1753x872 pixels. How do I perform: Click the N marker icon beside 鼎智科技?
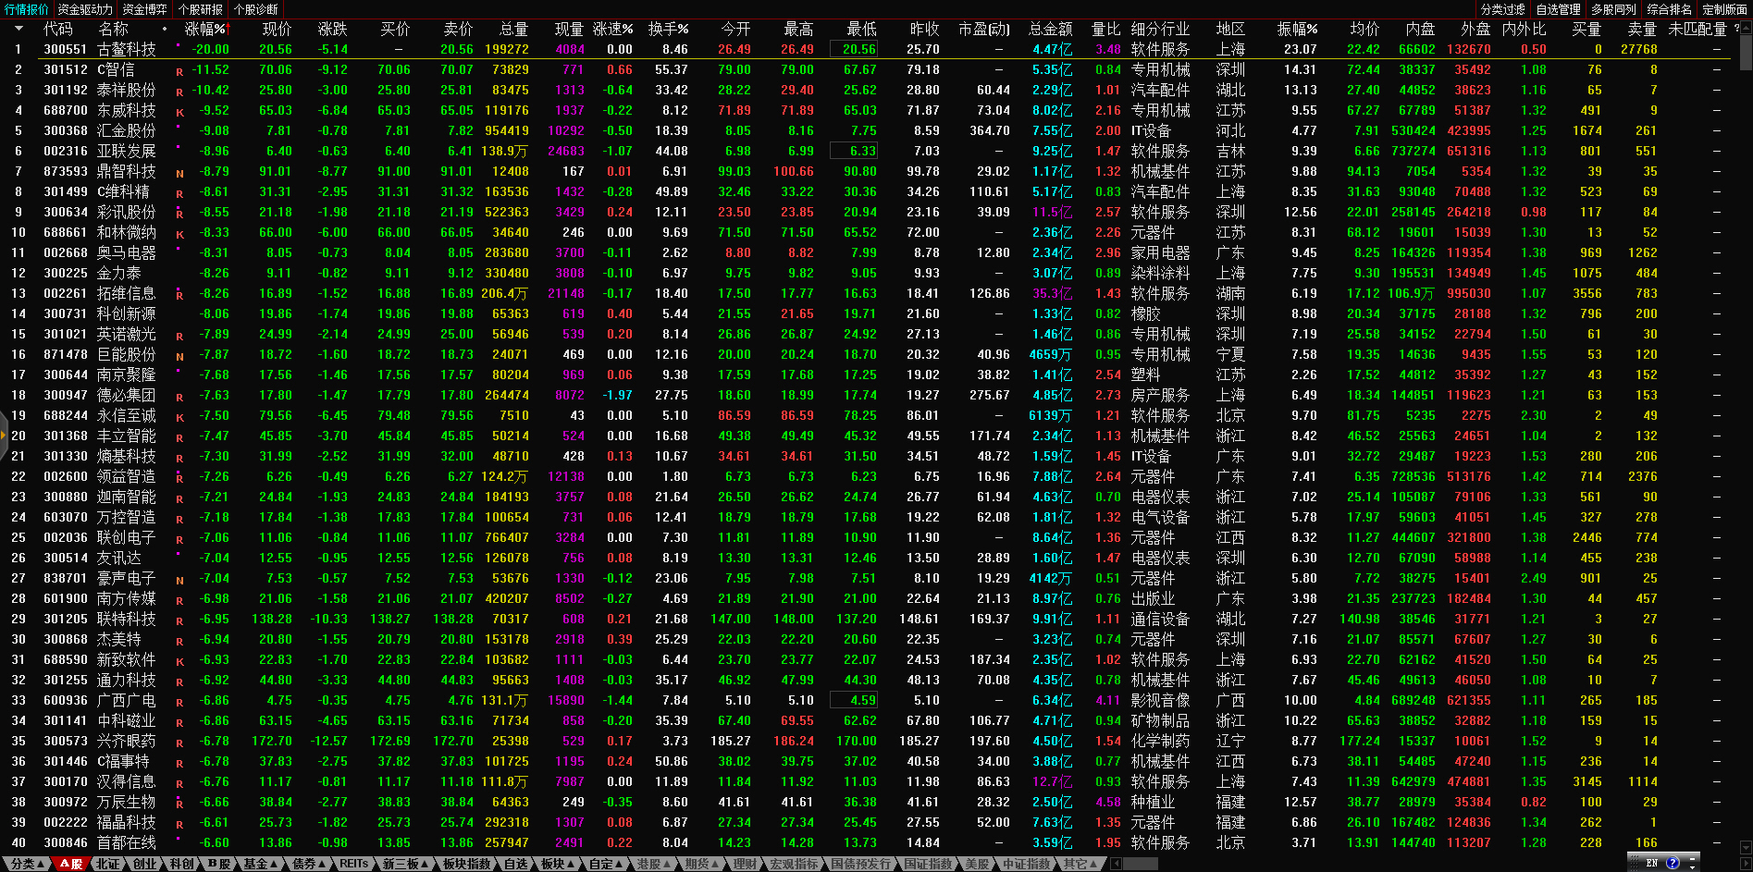coord(179,173)
